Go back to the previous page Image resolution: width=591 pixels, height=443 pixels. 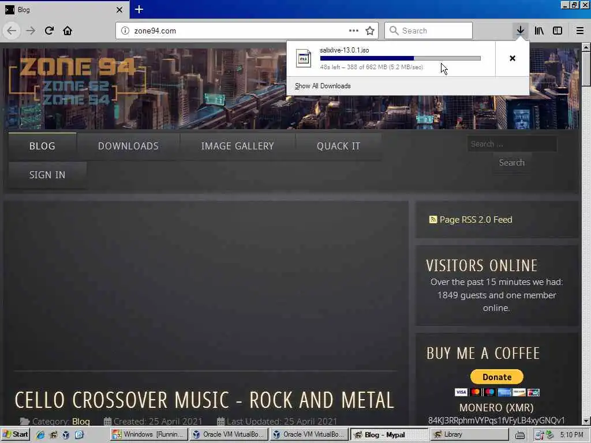[12, 31]
